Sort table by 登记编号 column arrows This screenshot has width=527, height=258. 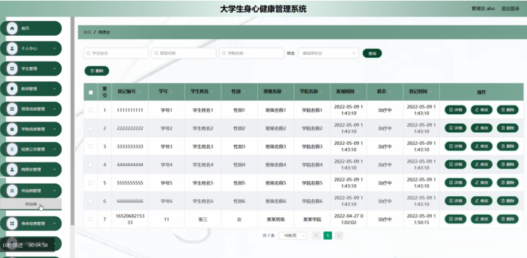coord(139,92)
